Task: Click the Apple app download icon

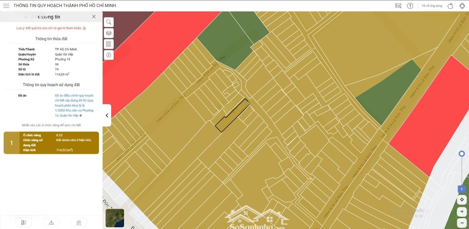Action: coord(450,6)
